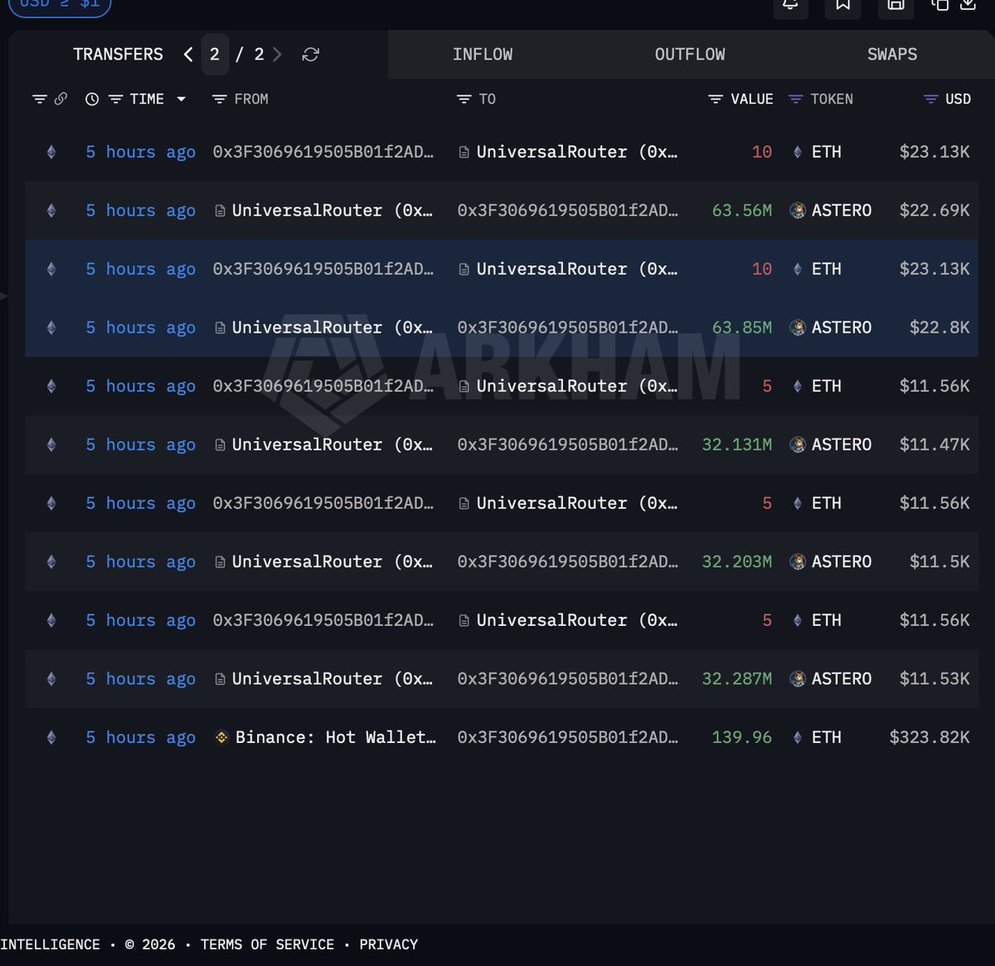Open TERMS OF SERVICE footer link
The width and height of the screenshot is (995, 966).
pyautogui.click(x=267, y=944)
